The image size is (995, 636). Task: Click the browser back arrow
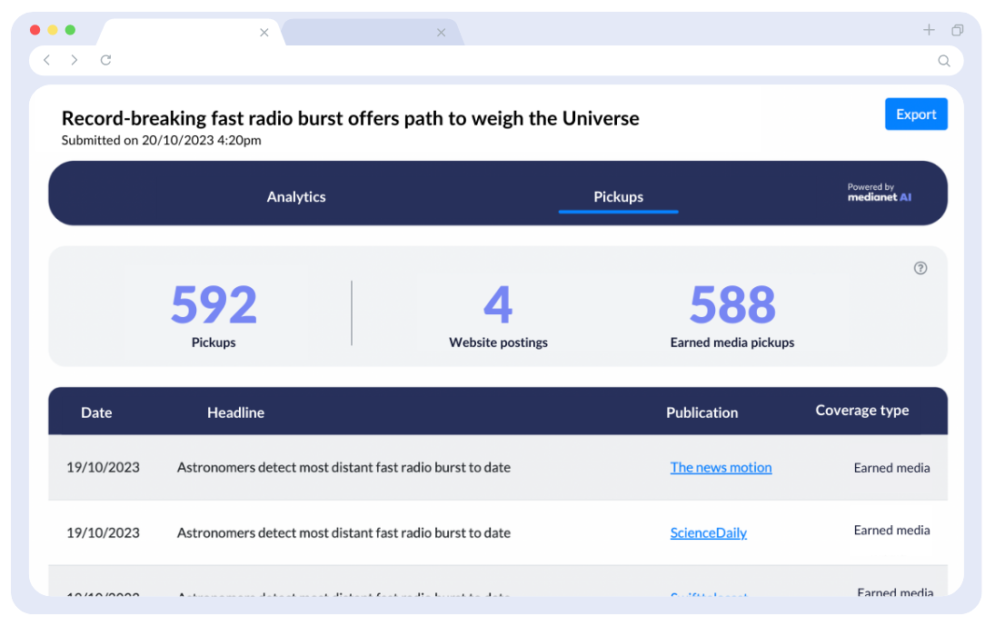pos(46,60)
